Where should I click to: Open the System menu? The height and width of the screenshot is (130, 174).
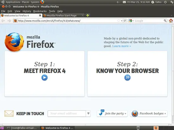tap(35, 2)
